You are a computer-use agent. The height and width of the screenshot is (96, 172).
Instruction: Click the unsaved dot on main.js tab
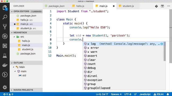[x=114, y=6]
